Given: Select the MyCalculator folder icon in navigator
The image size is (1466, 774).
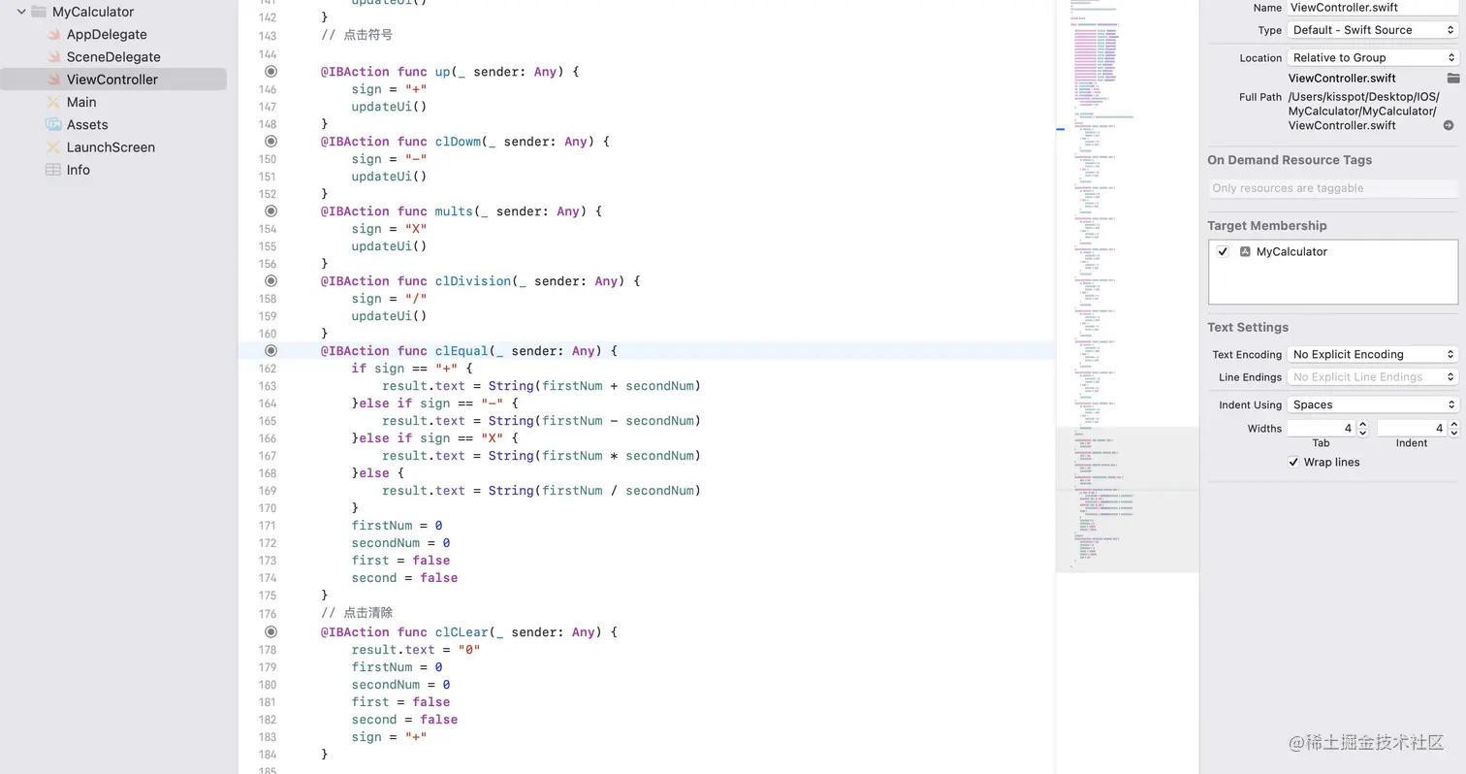Looking at the screenshot, I should (x=39, y=12).
